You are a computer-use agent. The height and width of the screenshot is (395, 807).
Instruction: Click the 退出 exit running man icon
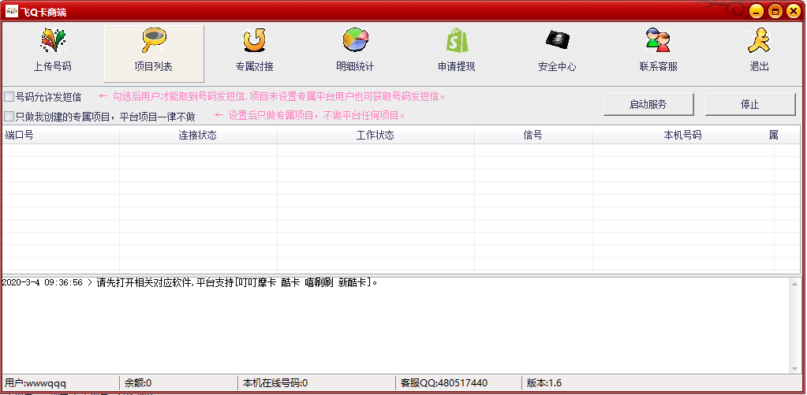tap(759, 40)
